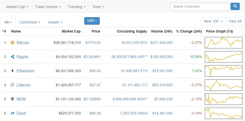The width and height of the screenshot is (245, 121).
Task: Click the Ripple logo icon
Action: coord(12,57)
